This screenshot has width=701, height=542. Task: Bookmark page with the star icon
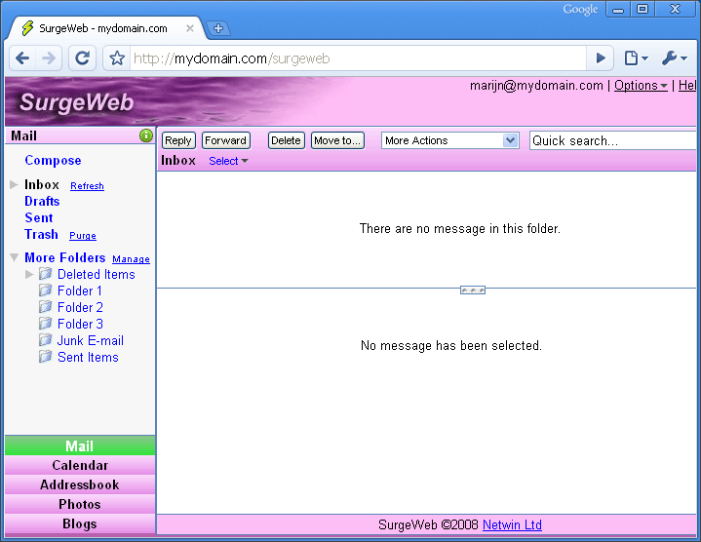pyautogui.click(x=117, y=58)
